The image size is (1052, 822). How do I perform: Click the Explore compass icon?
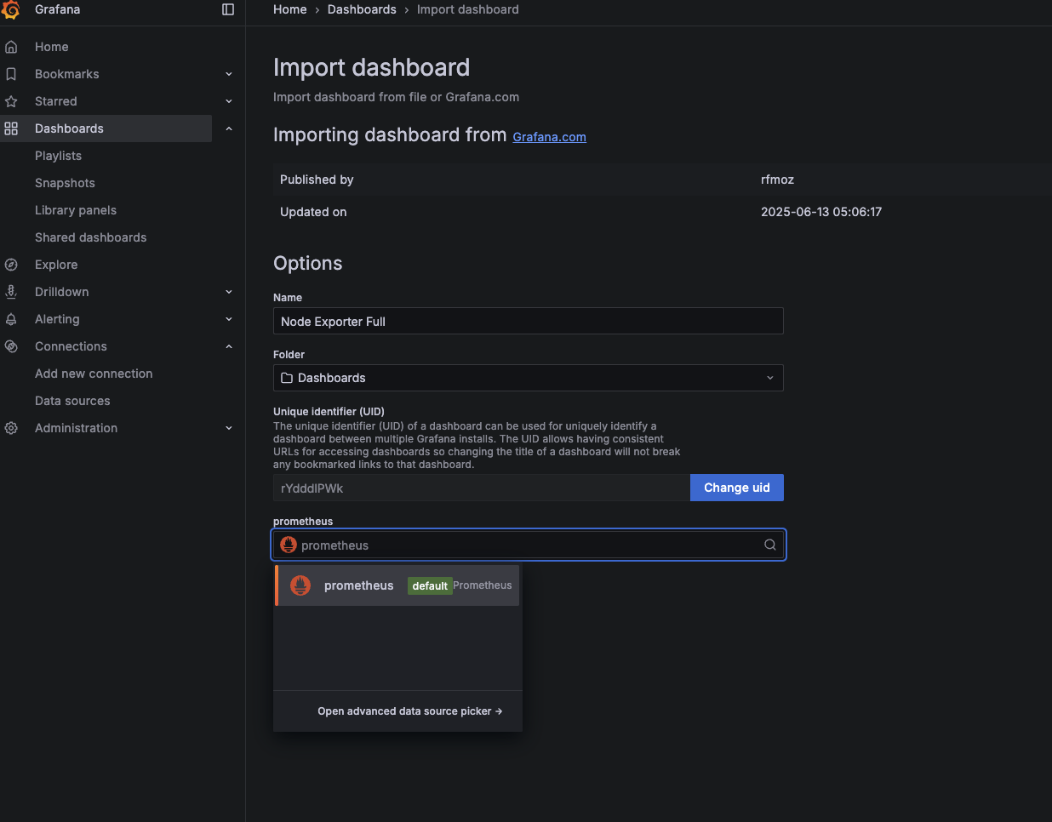11,265
